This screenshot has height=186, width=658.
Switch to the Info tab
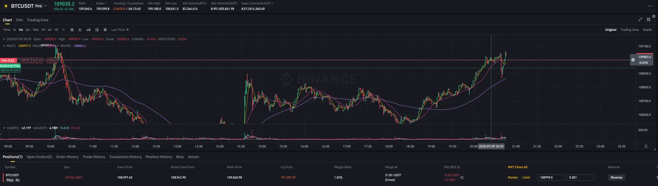[20, 20]
